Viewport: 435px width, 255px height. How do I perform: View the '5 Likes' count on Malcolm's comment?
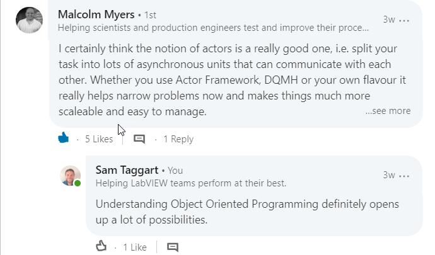point(99,139)
